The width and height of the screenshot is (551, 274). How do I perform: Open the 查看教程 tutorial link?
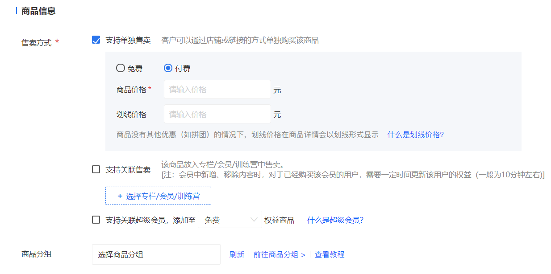(330, 254)
